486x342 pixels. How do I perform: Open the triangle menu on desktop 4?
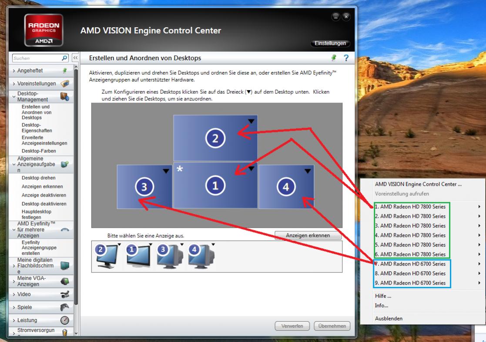[x=308, y=171]
